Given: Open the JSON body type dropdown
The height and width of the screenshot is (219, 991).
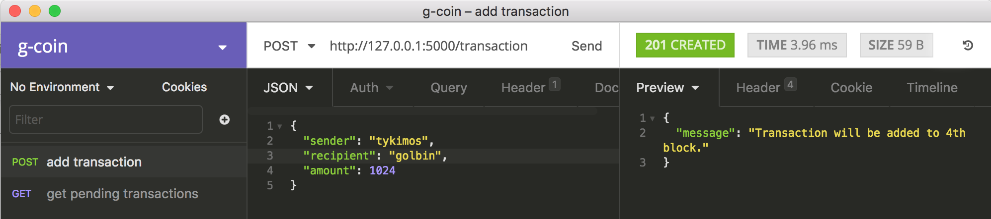Looking at the screenshot, I should [x=288, y=88].
